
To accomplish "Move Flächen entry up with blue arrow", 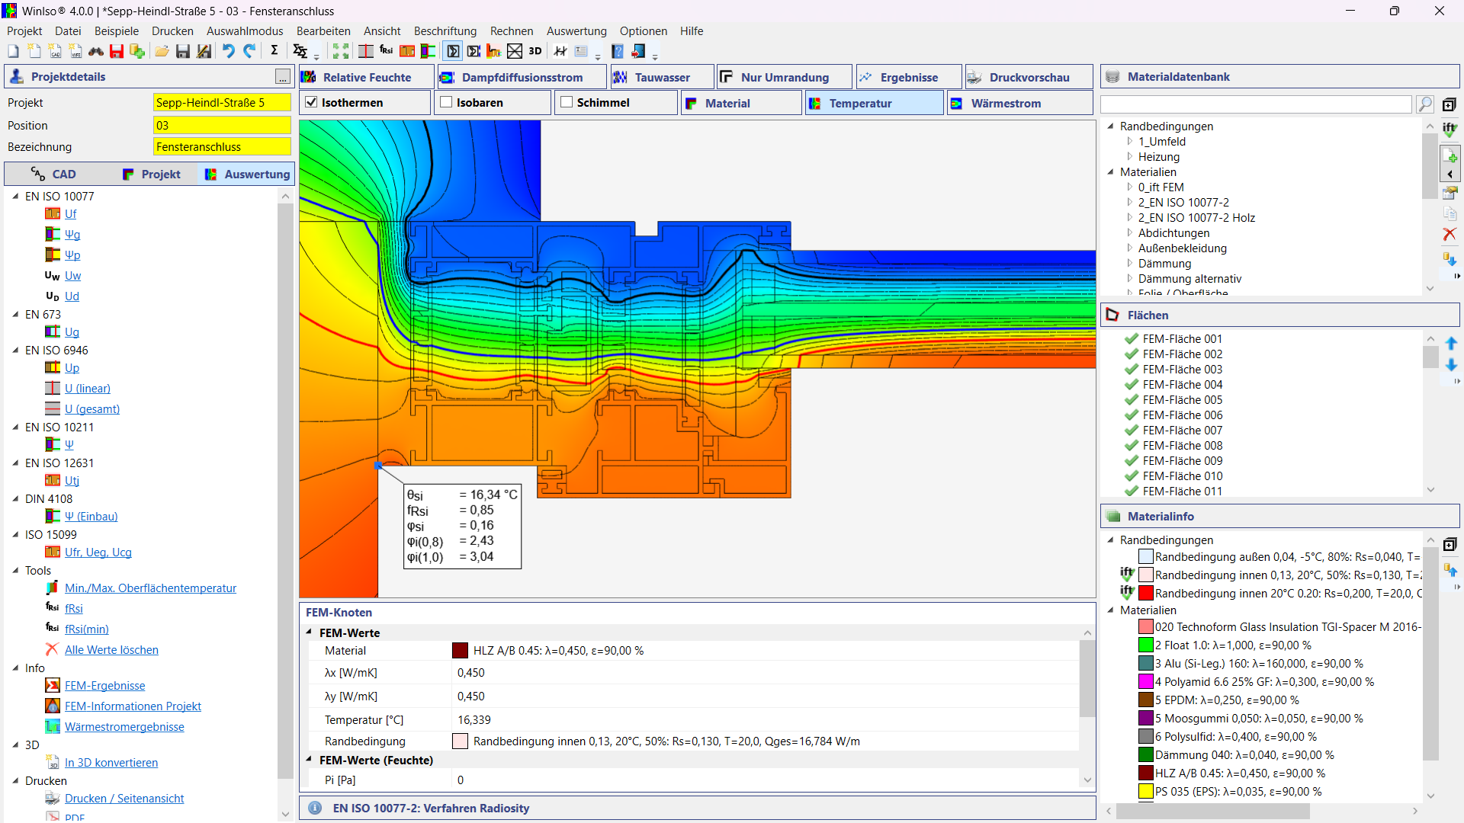I will tap(1451, 344).
